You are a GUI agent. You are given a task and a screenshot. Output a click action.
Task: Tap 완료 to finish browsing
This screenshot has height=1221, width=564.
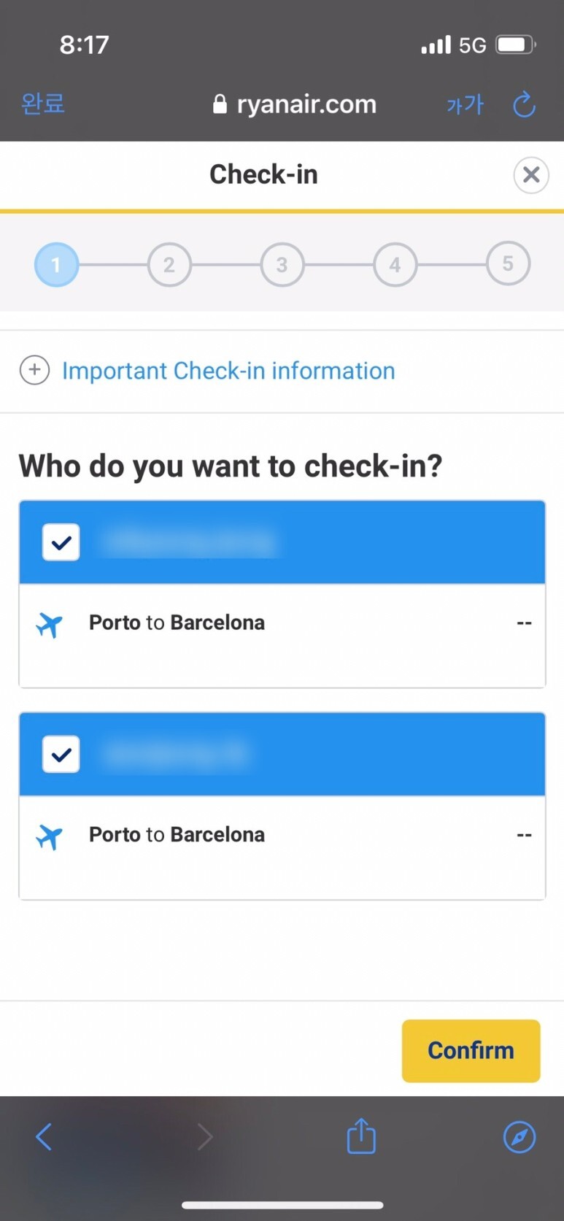point(43,104)
